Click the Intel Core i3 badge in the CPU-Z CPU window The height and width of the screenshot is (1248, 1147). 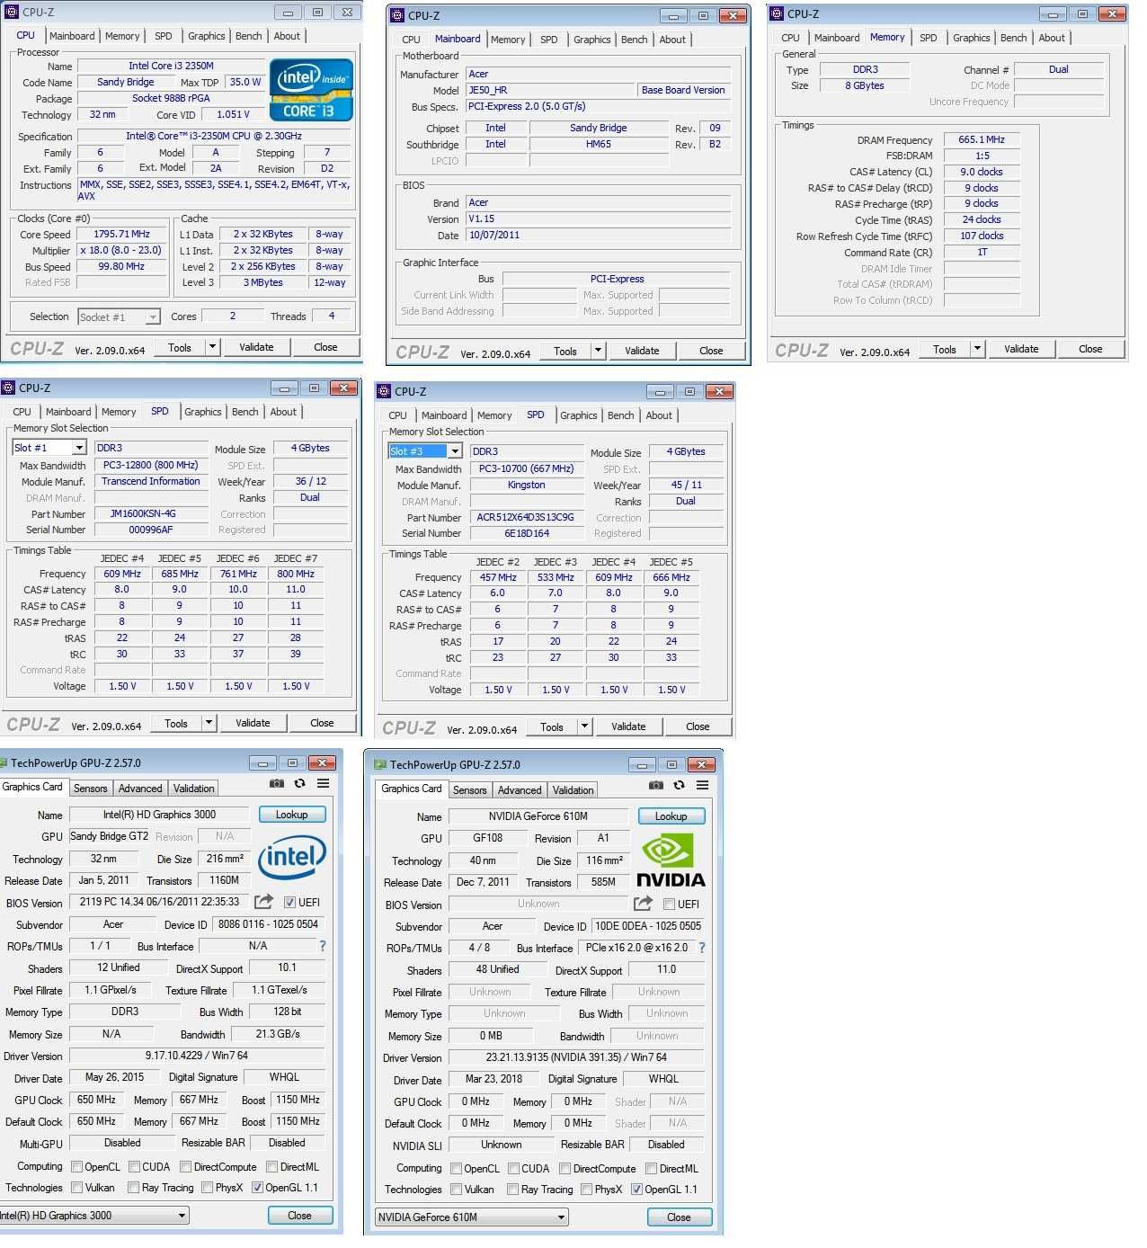pyautogui.click(x=311, y=90)
